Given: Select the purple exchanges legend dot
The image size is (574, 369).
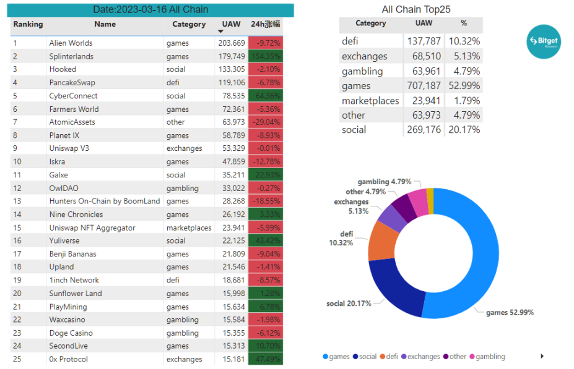Looking at the screenshot, I should coord(404,357).
